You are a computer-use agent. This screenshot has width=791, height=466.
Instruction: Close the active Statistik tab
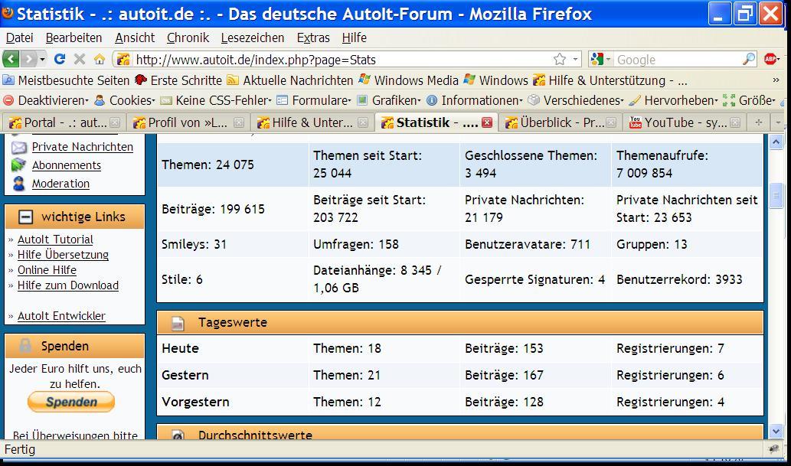[486, 122]
